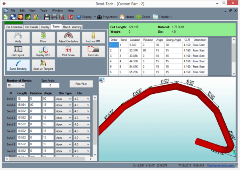Open the Print Scale tool

click(x=68, y=51)
